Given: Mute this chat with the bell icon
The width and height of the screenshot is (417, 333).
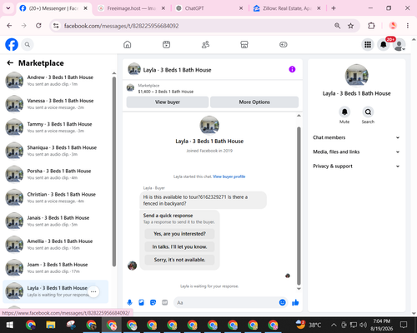Looking at the screenshot, I should click(344, 112).
